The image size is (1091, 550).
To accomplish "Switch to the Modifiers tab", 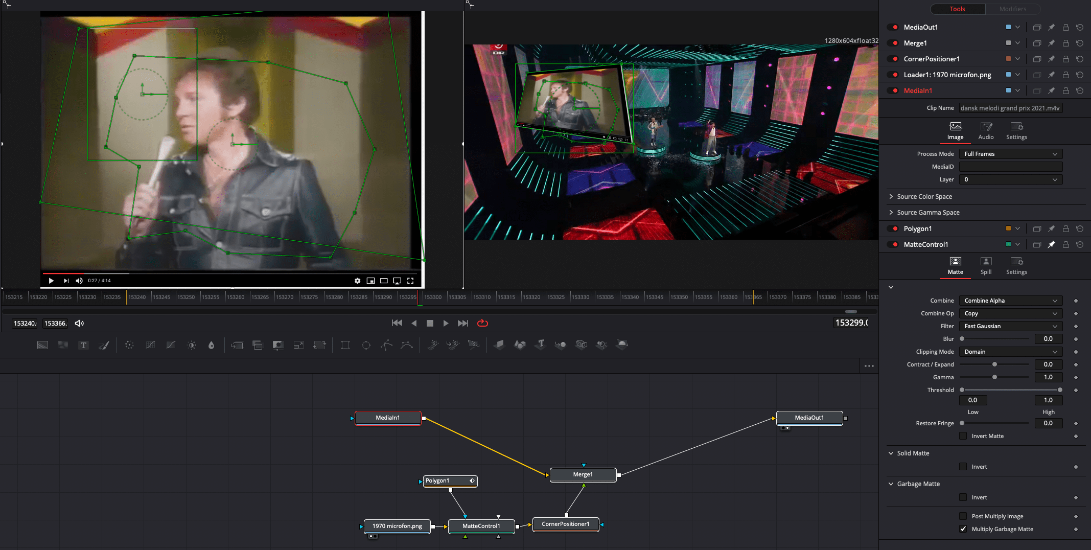I will 1012,9.
